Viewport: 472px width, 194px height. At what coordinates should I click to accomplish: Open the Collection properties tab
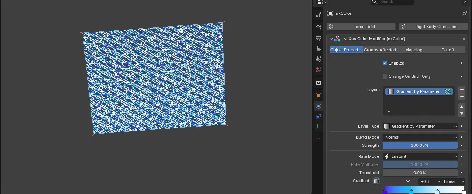pos(319,82)
